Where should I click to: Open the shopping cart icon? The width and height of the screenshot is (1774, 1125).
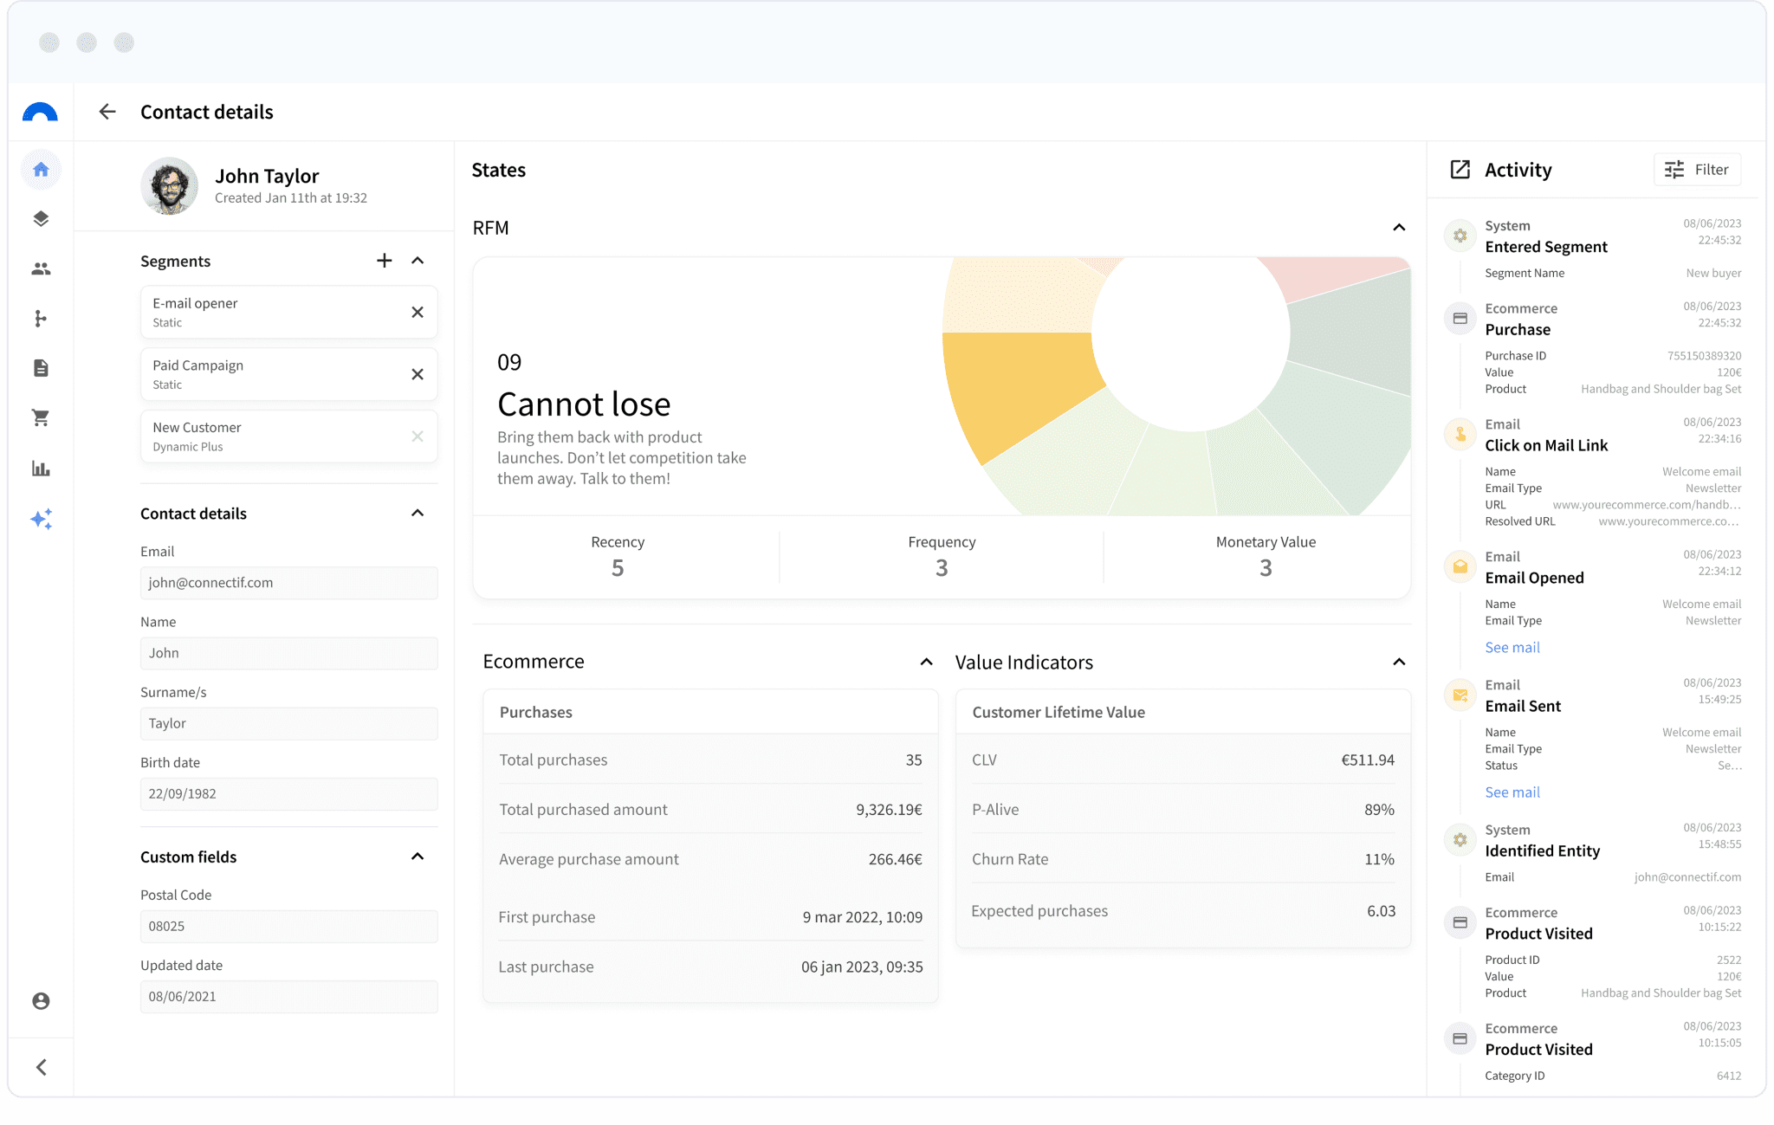[x=41, y=418]
